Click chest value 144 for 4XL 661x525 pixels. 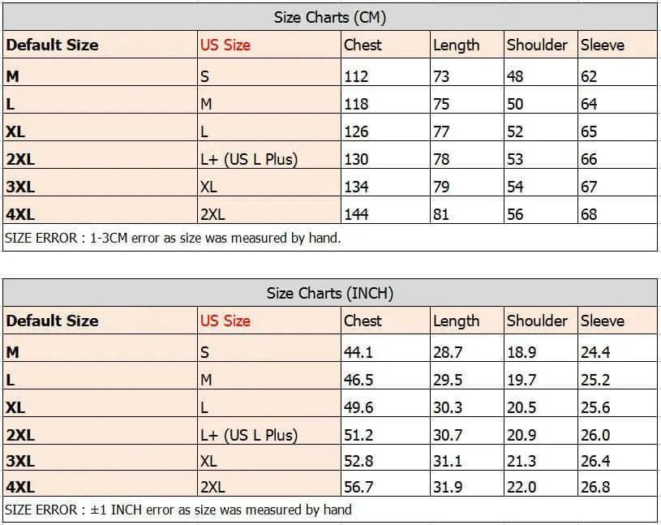(x=356, y=214)
